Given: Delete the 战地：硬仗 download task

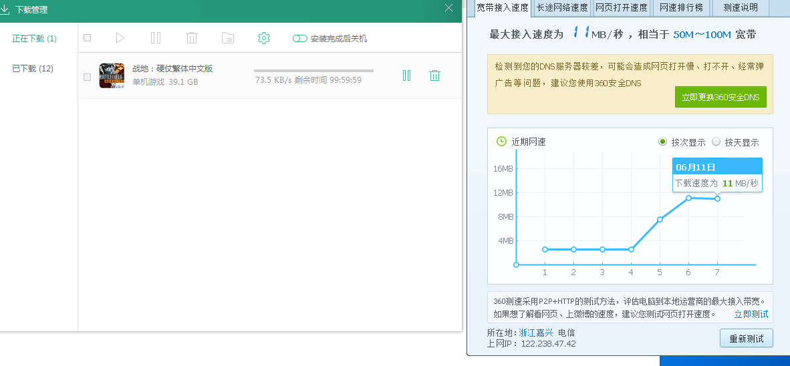Looking at the screenshot, I should pos(435,75).
